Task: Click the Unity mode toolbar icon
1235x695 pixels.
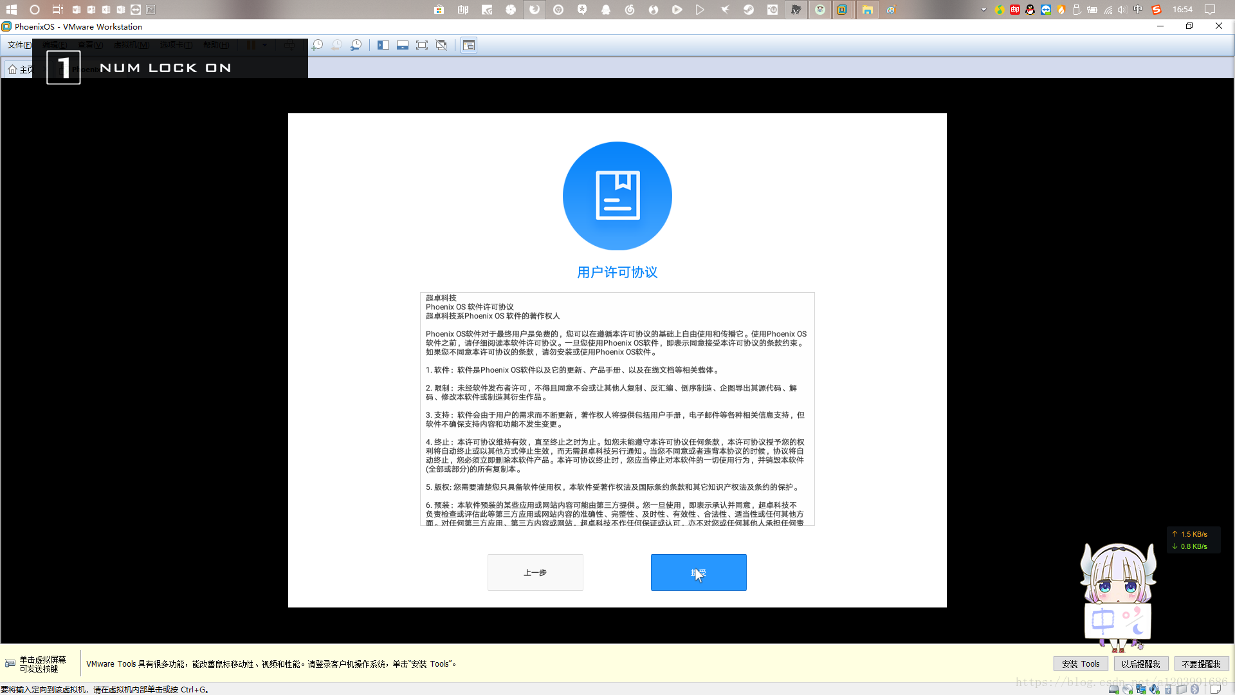Action: (441, 45)
